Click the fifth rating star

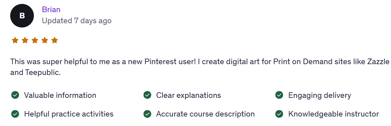[x=55, y=40]
